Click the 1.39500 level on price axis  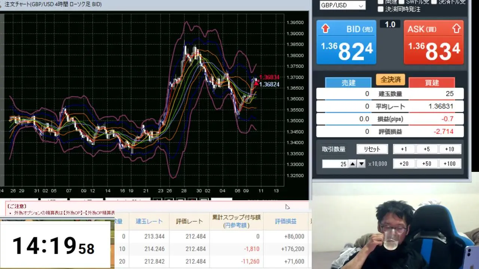(295, 22)
